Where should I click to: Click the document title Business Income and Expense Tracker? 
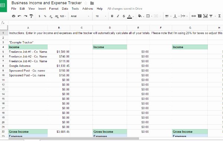point(46,3)
